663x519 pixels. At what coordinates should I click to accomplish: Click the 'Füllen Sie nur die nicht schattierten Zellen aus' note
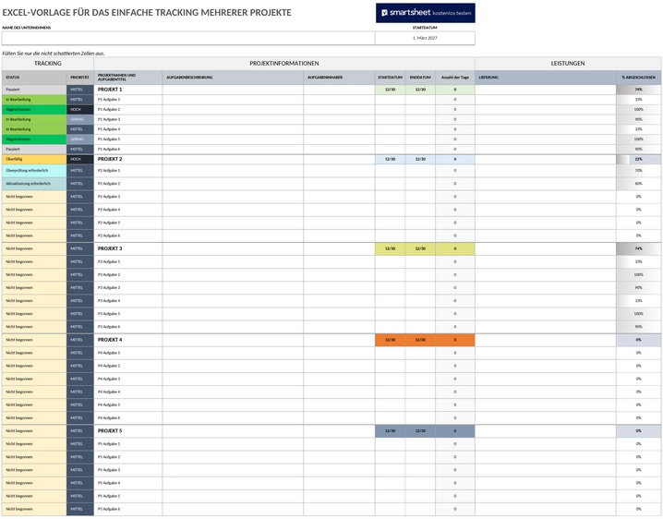[54, 54]
